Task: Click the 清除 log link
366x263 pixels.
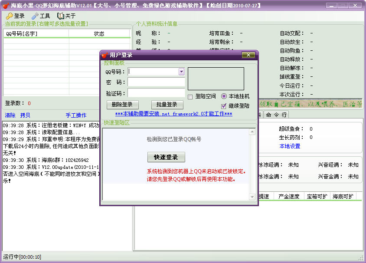Action: pyautogui.click(x=10, y=115)
